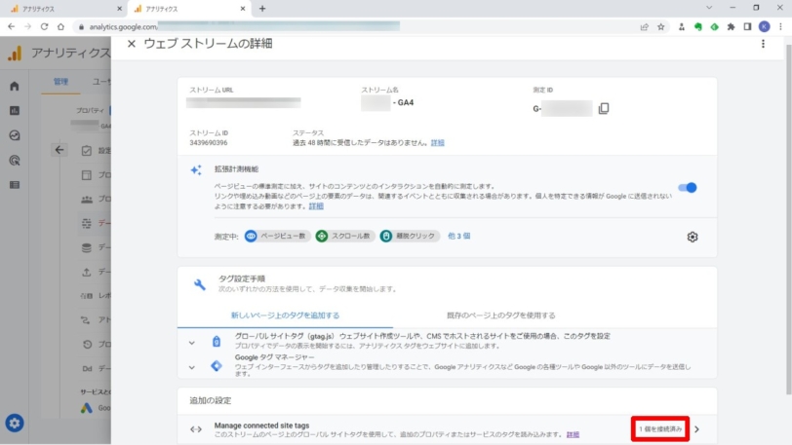
Task: Select the 管理 tab
Action: coord(60,82)
